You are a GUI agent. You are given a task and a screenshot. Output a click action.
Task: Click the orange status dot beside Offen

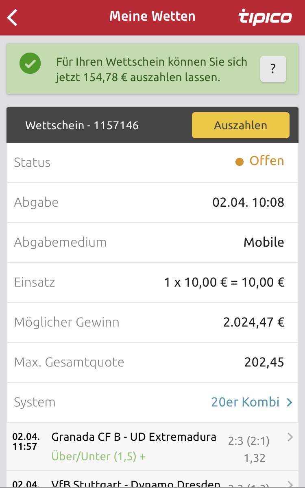pyautogui.click(x=240, y=162)
